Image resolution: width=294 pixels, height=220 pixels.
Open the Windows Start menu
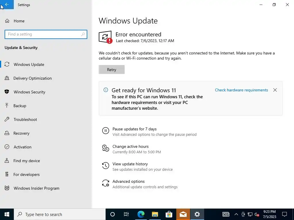point(7,214)
